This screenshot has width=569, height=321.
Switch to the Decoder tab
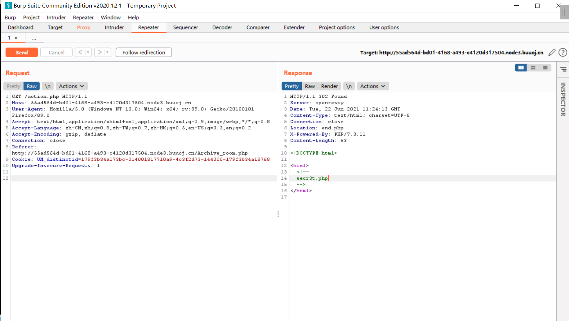click(x=222, y=27)
